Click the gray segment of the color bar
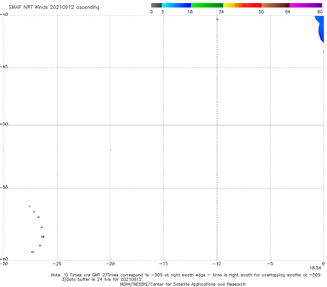The image size is (327, 287). [156, 5]
